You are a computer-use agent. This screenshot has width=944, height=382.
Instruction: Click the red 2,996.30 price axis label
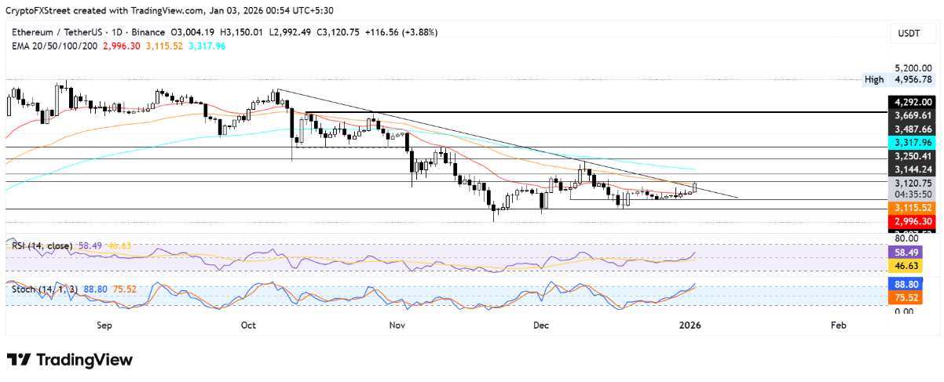912,222
